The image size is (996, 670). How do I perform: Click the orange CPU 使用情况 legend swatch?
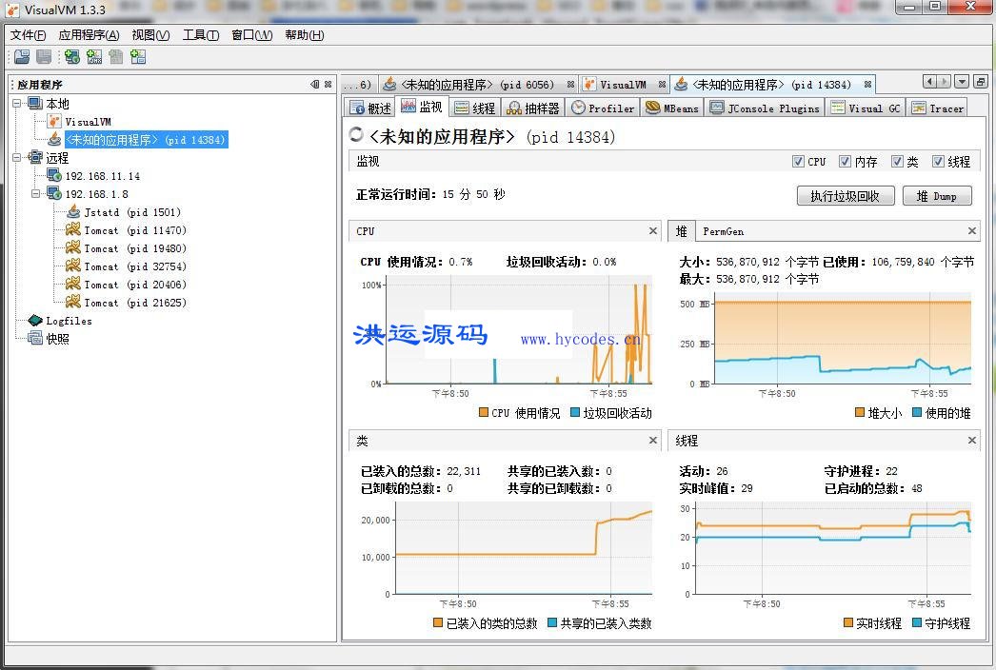(x=484, y=412)
